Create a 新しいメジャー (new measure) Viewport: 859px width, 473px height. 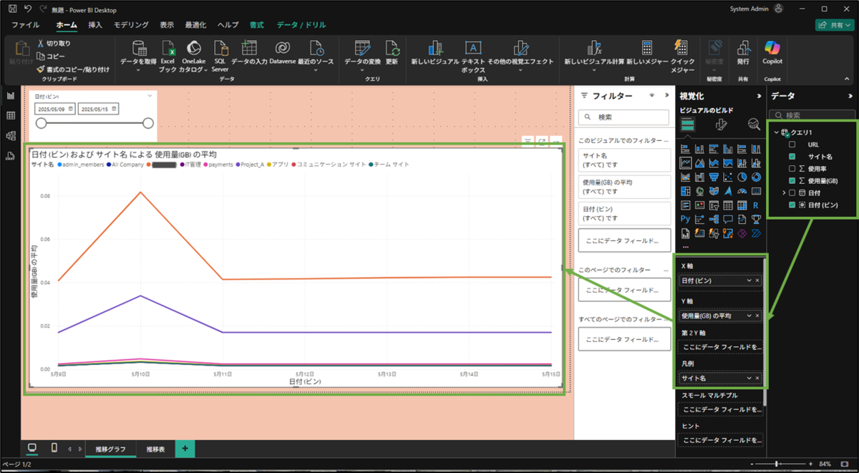(646, 52)
